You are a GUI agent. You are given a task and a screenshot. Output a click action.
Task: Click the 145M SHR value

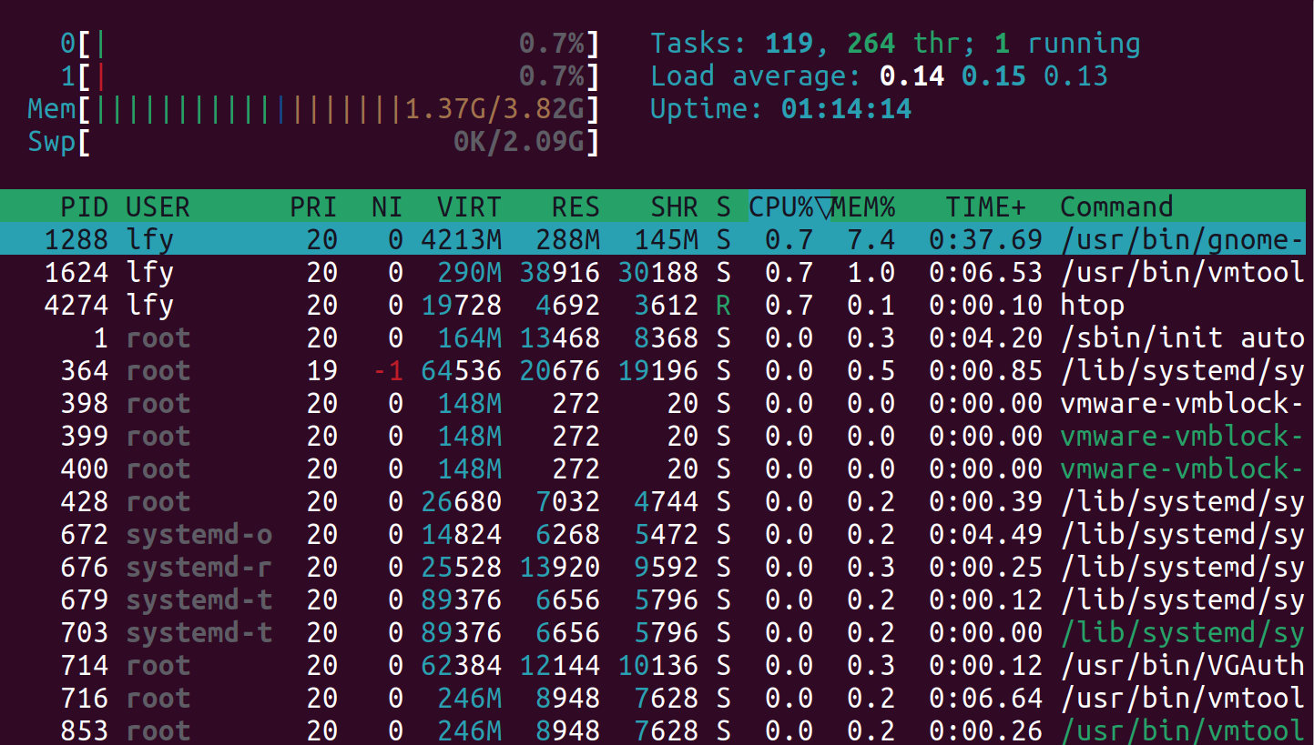point(666,240)
